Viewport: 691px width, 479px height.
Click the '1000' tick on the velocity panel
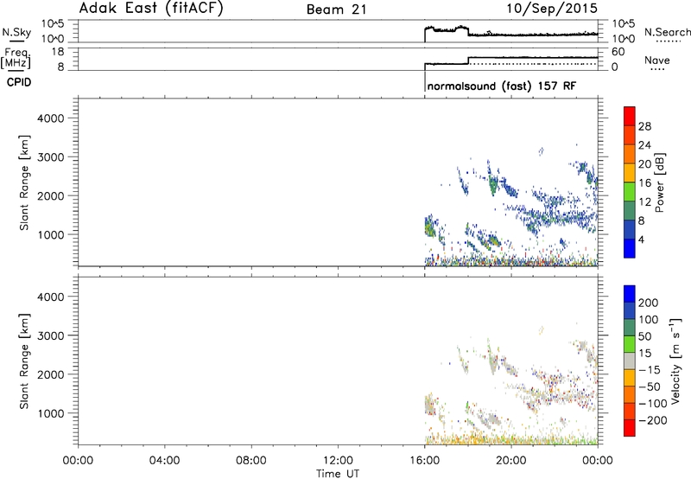[51, 413]
